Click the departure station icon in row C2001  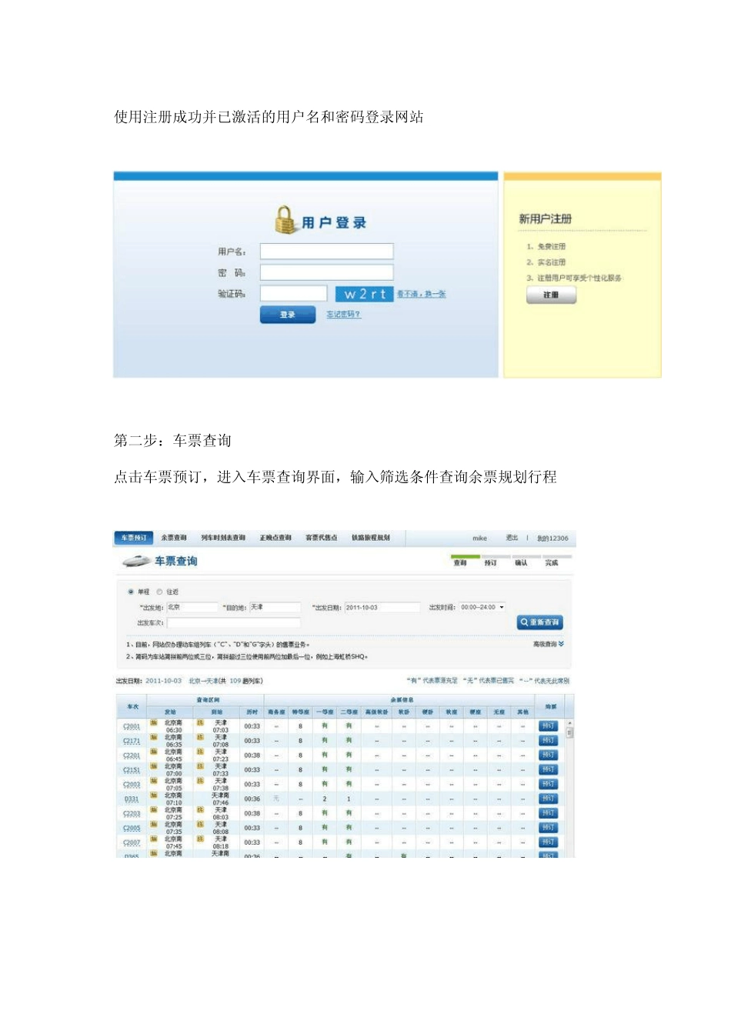point(153,722)
